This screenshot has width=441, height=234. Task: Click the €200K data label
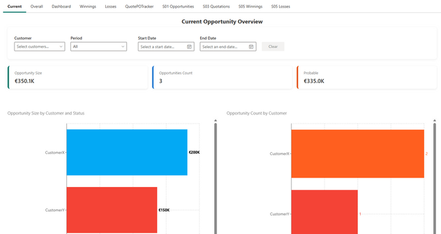(x=194, y=152)
